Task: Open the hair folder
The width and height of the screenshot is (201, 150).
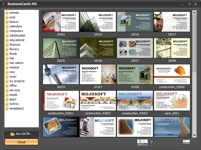Action: (x=12, y=58)
